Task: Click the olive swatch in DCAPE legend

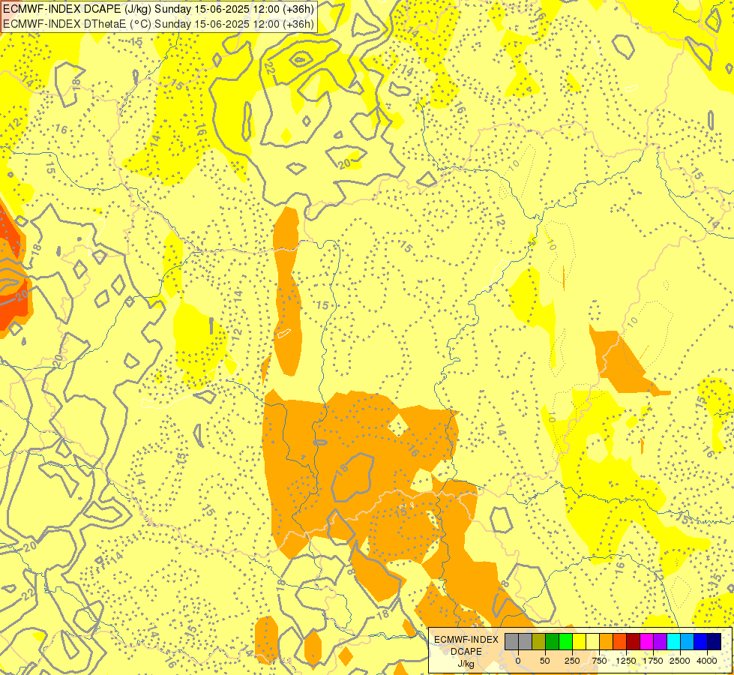Action: 539,642
